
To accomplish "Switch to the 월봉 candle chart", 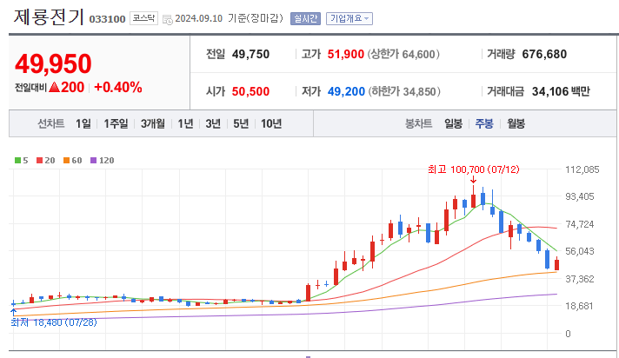I will point(516,124).
